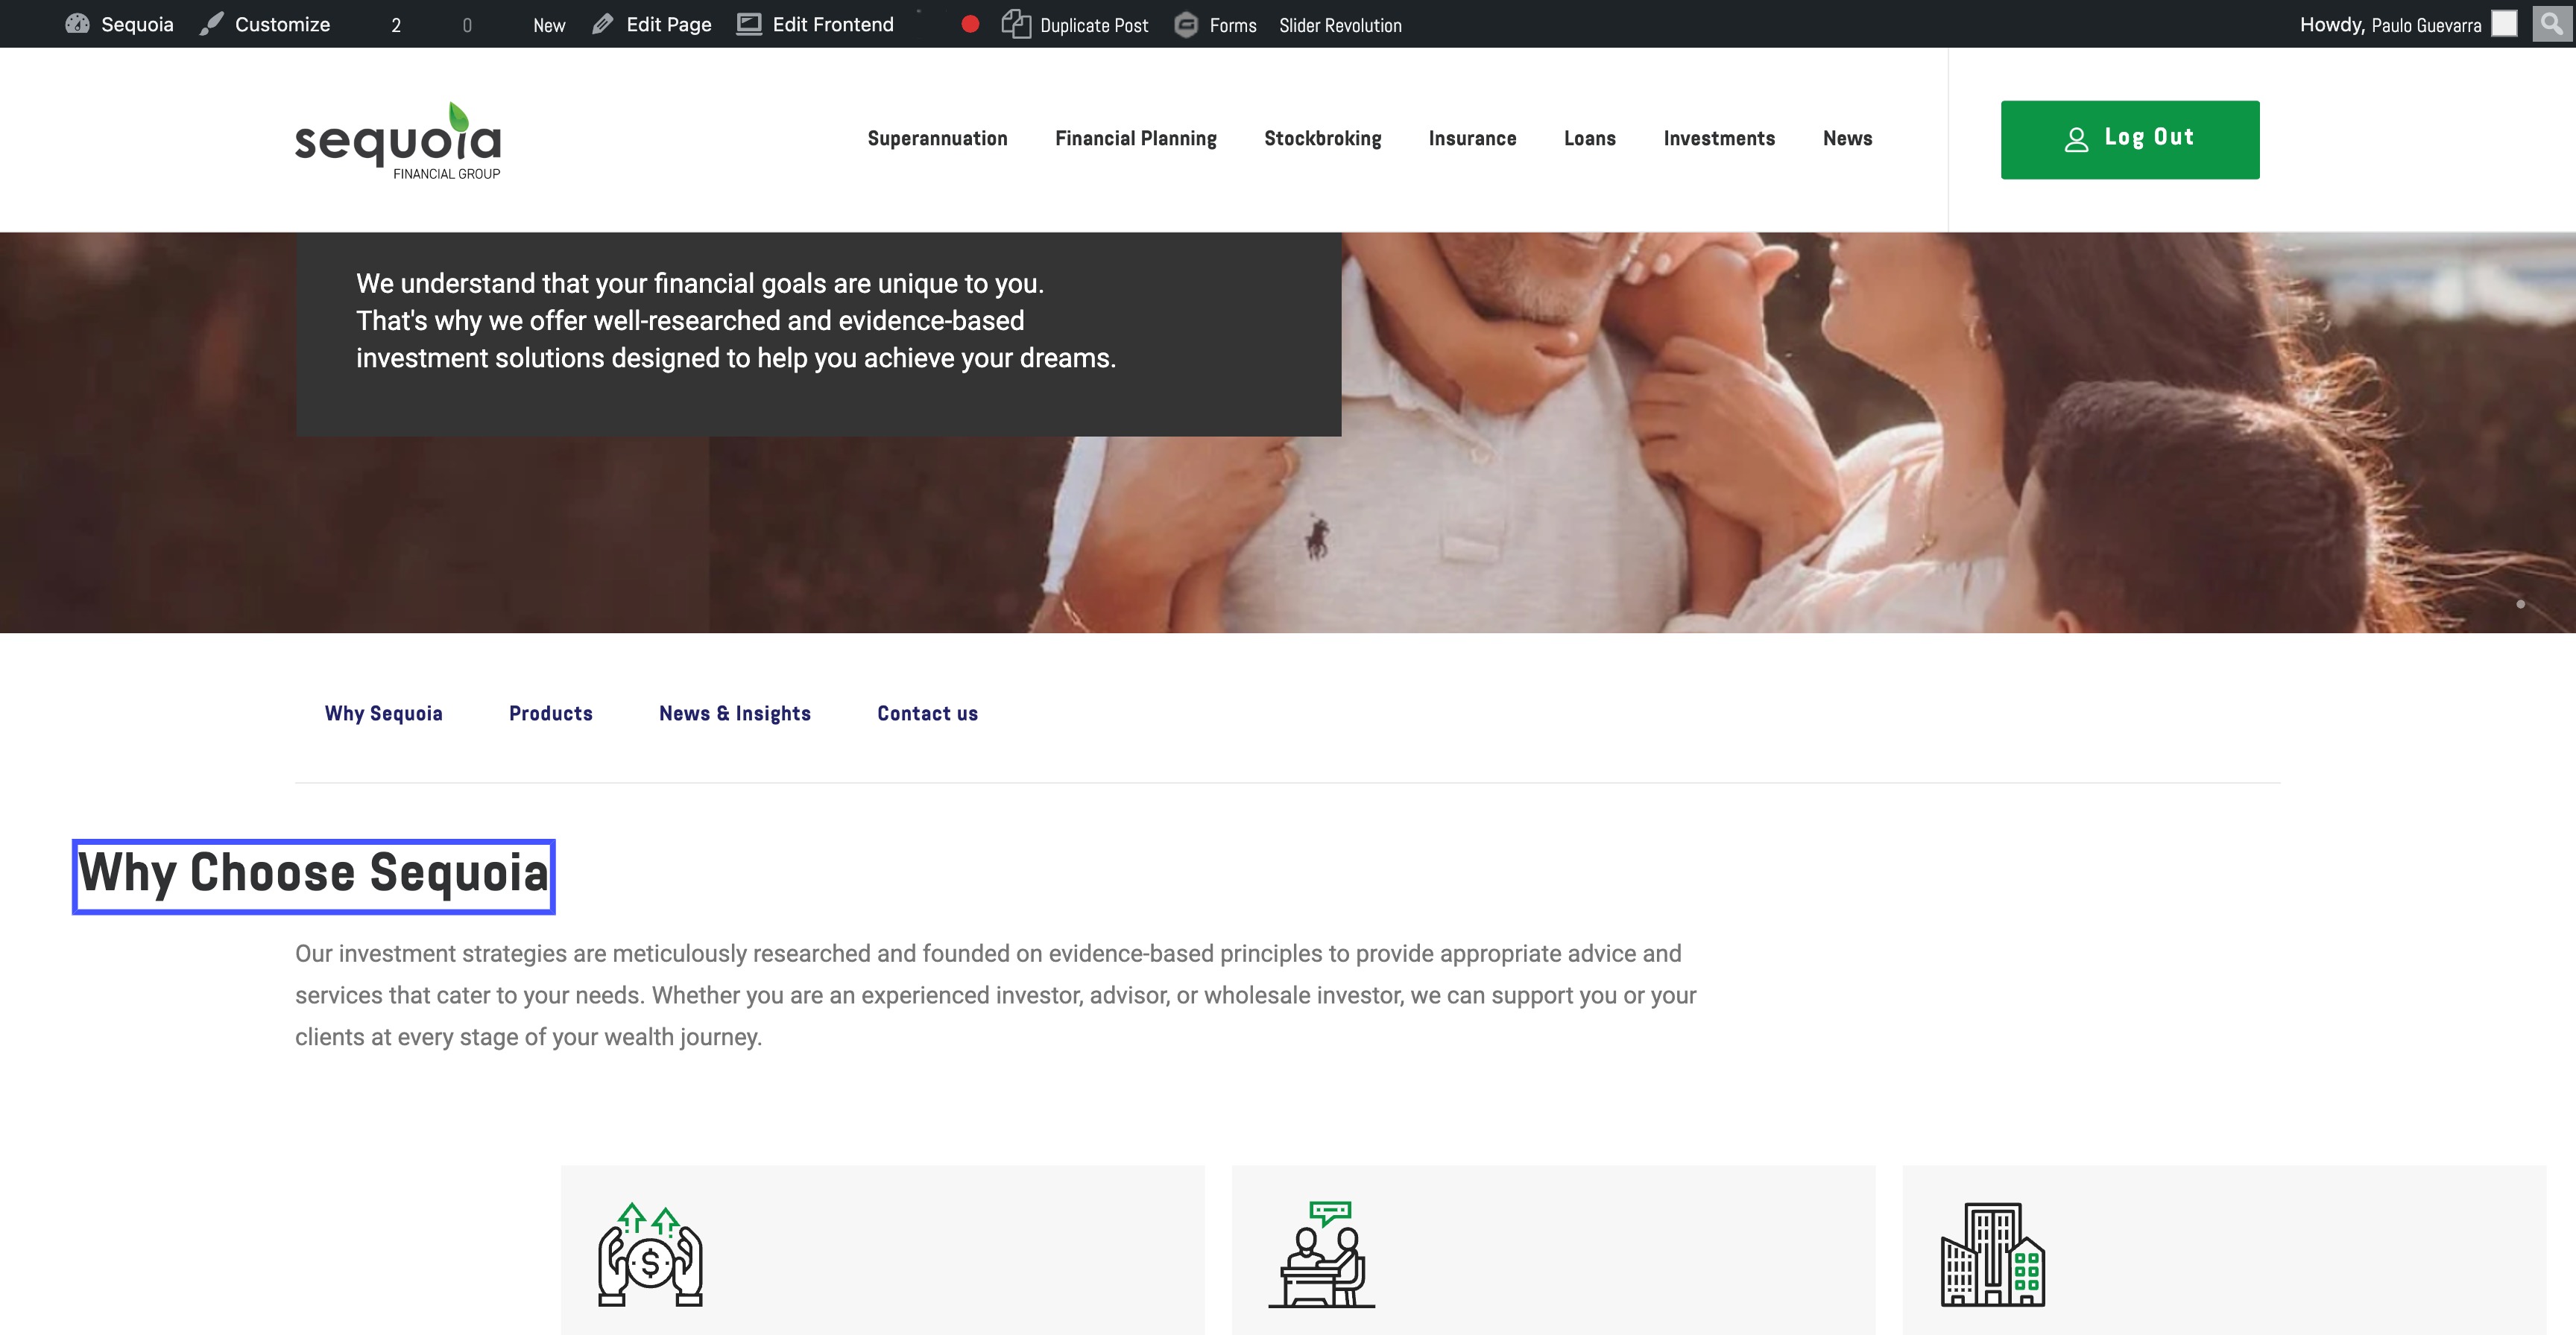Click the red status dot in admin bar
This screenshot has height=1335, width=2576.
(970, 24)
